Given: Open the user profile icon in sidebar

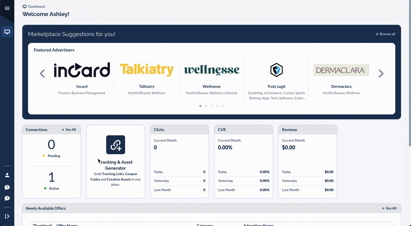Looking at the screenshot, I should click(x=7, y=175).
